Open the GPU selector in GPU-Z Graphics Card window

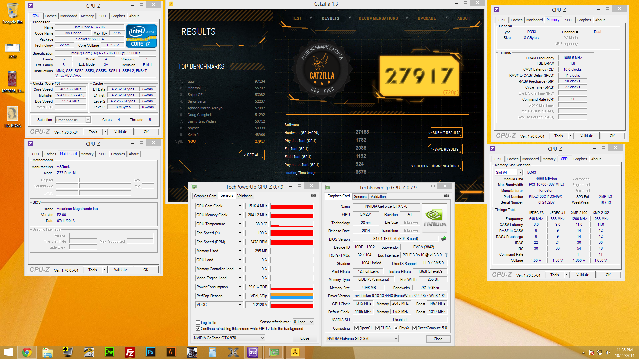click(362, 338)
